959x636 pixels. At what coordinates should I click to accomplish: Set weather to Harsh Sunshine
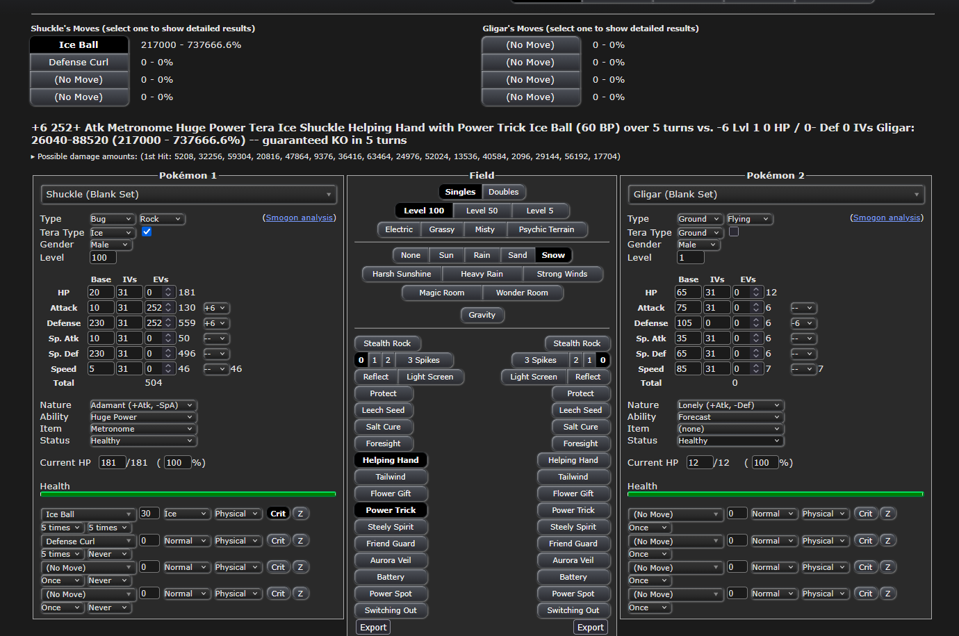[x=402, y=274]
